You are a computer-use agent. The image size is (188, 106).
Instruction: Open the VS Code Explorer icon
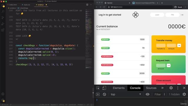click(x=3, y=6)
